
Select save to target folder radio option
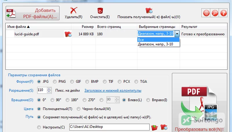(x=39, y=117)
